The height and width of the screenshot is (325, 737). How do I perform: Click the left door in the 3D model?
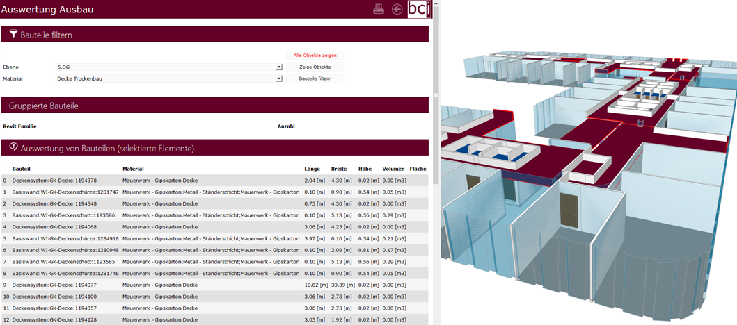[x=473, y=182]
